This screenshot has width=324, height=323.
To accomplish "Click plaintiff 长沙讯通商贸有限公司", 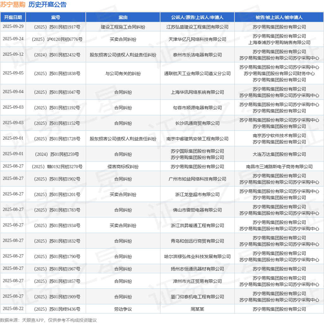I will (x=197, y=123).
